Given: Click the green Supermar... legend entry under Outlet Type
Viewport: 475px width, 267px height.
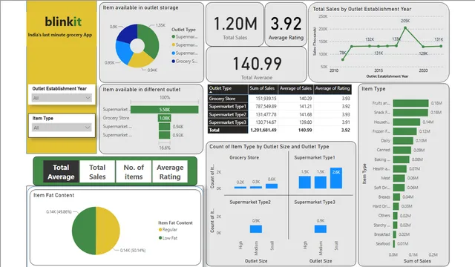Looking at the screenshot, I should [x=185, y=36].
